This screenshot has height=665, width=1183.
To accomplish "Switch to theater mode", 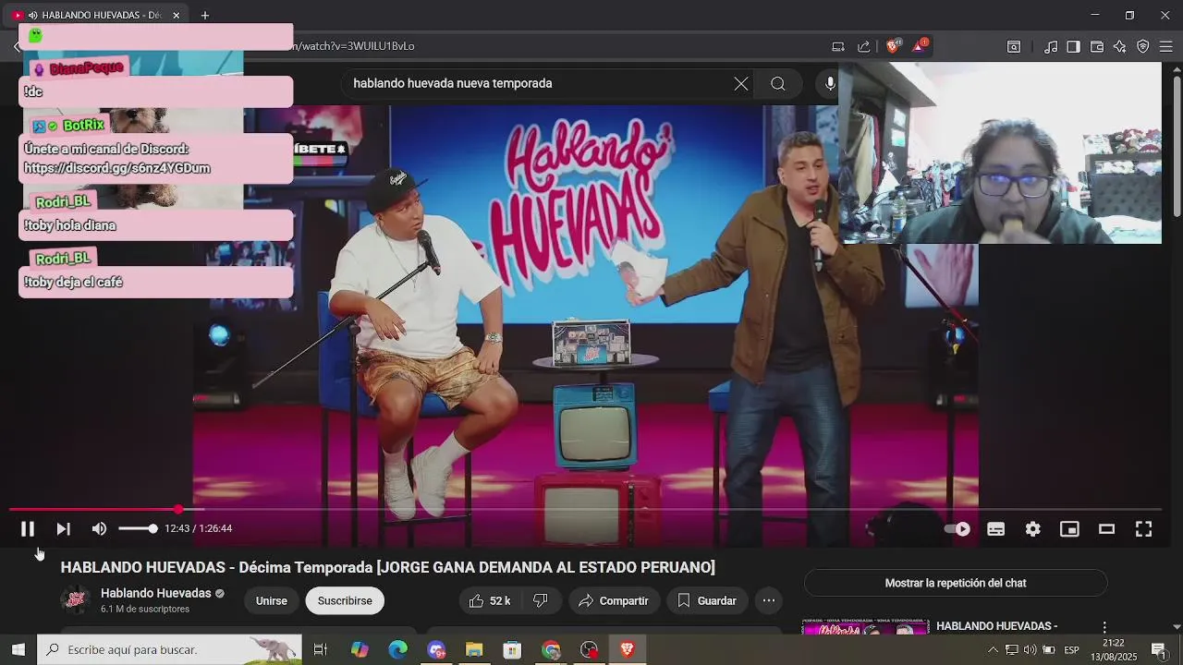I will 1106,529.
